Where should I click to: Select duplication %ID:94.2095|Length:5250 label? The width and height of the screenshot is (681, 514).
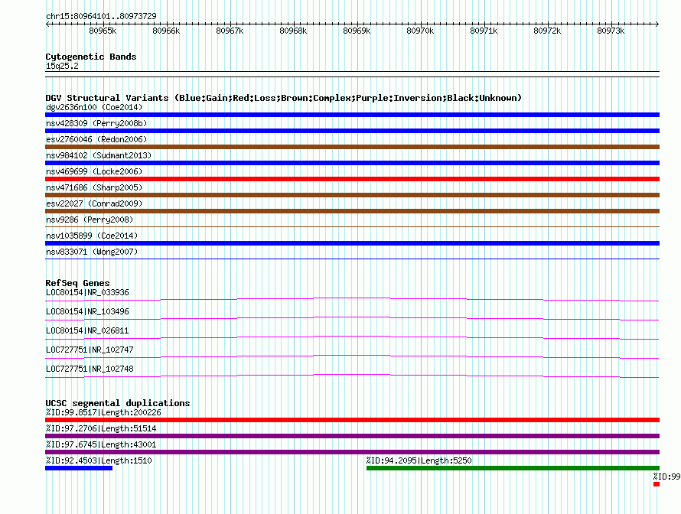(419, 460)
